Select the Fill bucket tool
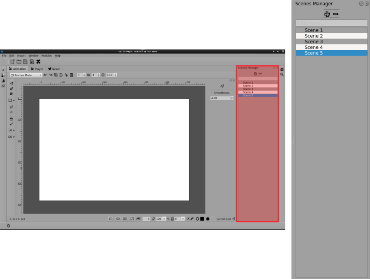The height and width of the screenshot is (279, 370). click(11, 119)
